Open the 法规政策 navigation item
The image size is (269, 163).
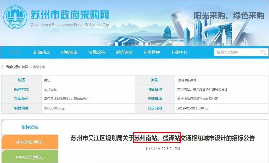pyautogui.click(x=97, y=52)
